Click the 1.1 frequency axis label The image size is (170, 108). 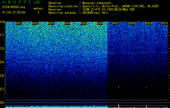point(2,35)
